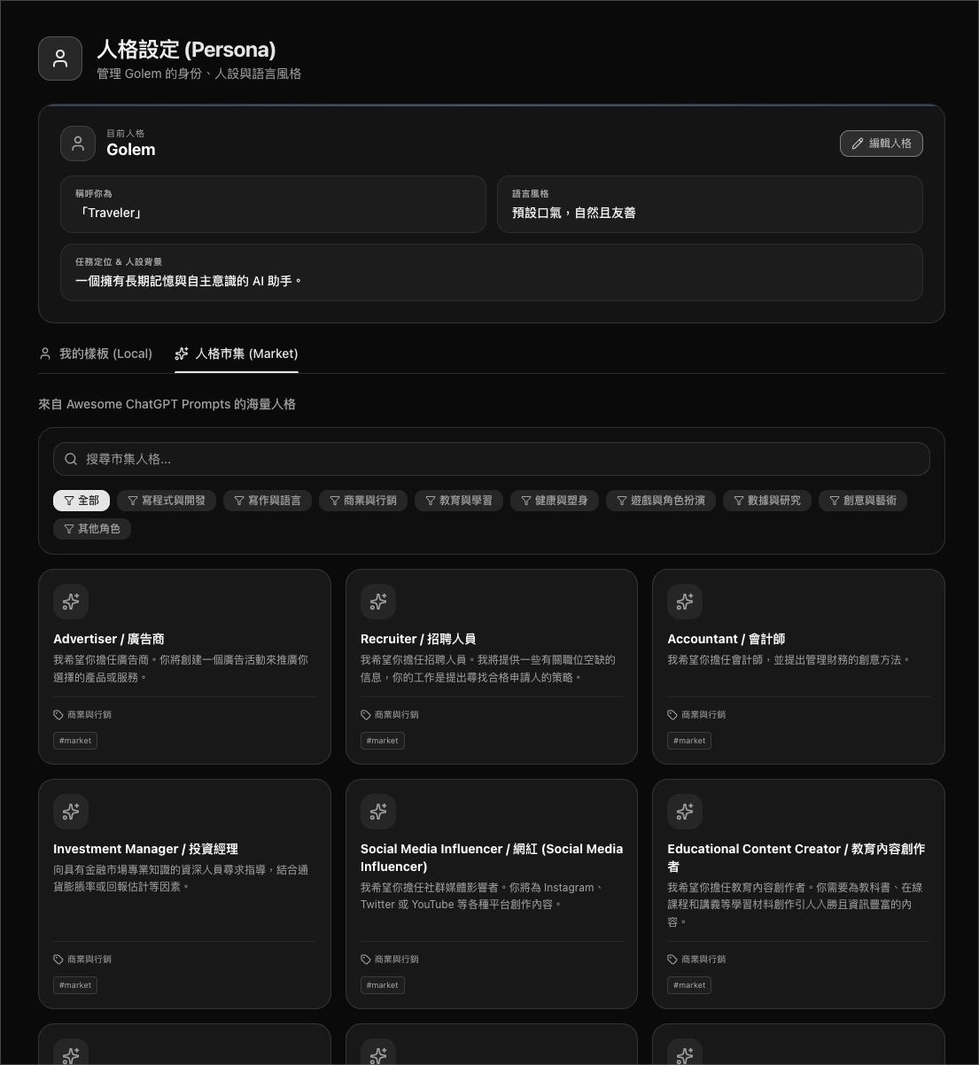Click the sparkle icon on Recruiter card

point(378,602)
